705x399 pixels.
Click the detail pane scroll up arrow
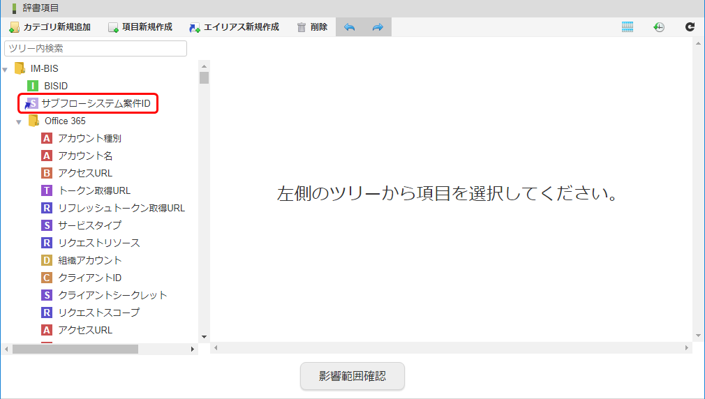click(698, 43)
